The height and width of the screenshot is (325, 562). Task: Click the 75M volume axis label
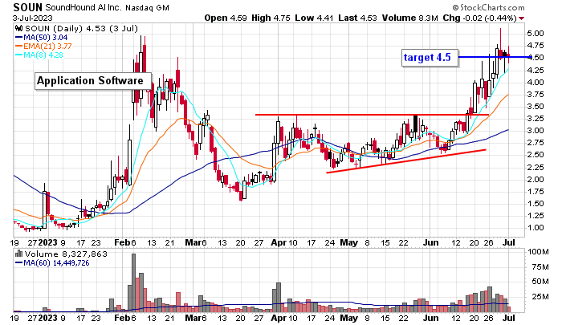point(540,266)
